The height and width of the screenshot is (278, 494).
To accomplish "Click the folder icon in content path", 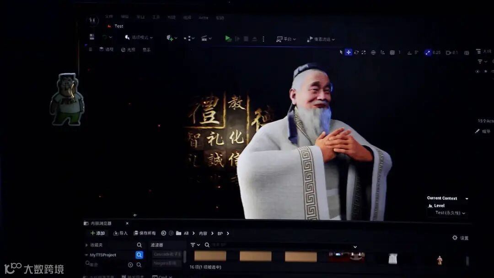I will (179, 233).
